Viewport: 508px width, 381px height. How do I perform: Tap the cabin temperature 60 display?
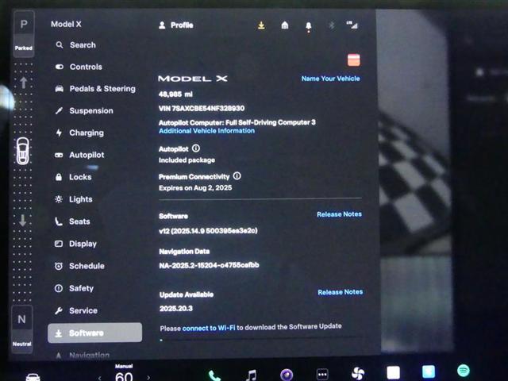124,375
